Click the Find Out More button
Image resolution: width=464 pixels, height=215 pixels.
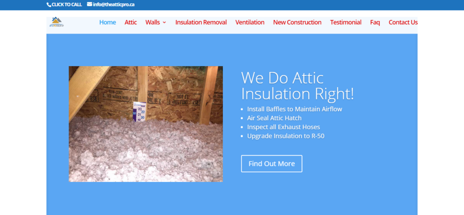pos(272,163)
